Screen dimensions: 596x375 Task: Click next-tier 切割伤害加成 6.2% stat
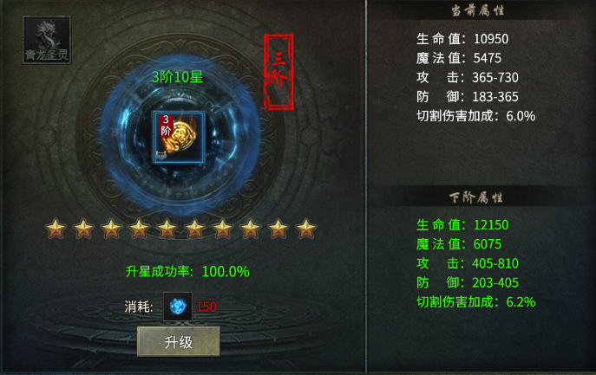(476, 301)
